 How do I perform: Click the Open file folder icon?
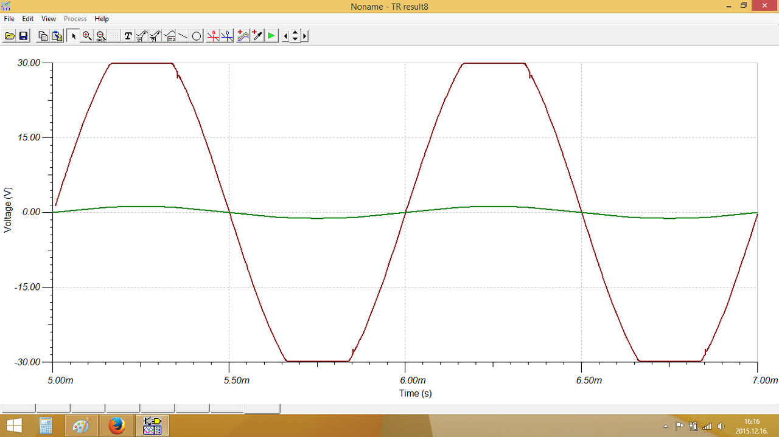pyautogui.click(x=10, y=36)
